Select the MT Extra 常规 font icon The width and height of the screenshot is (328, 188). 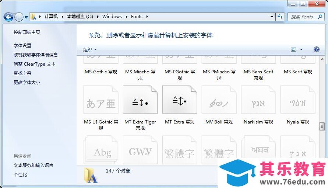180,100
